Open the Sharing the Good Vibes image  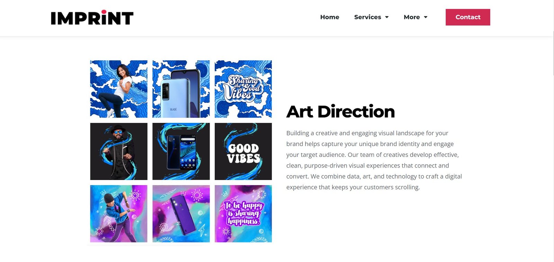coord(243,89)
